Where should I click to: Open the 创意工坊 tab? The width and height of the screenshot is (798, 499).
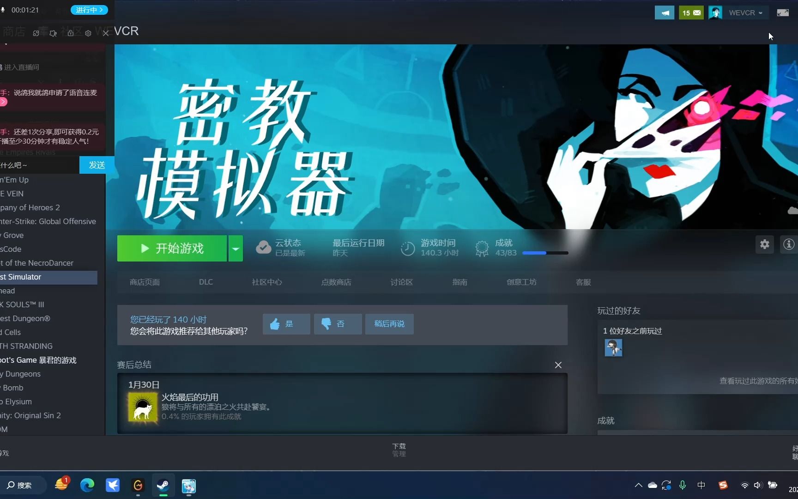pos(521,282)
